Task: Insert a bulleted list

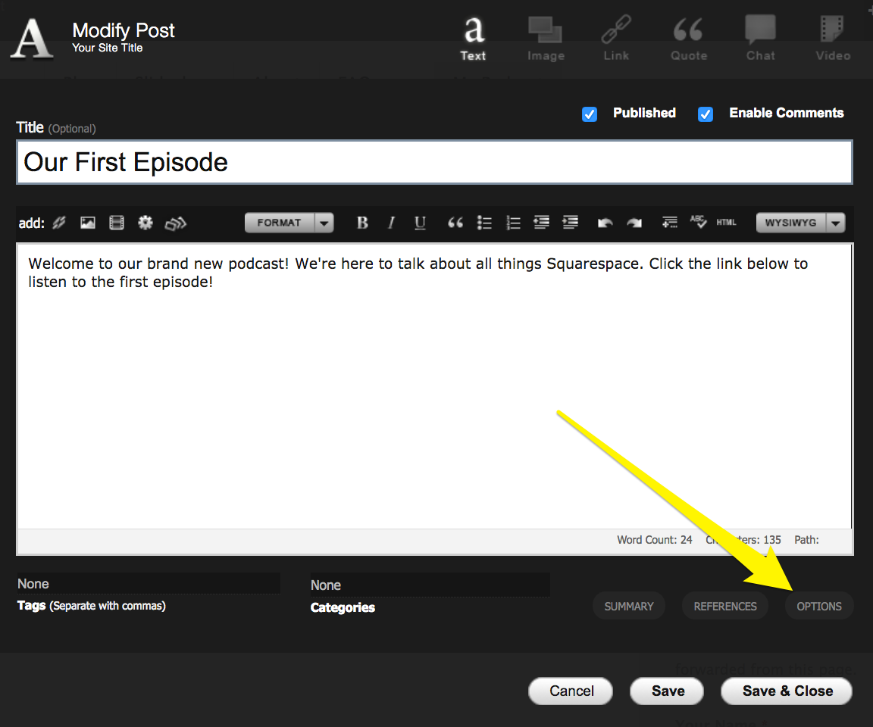Action: point(484,223)
